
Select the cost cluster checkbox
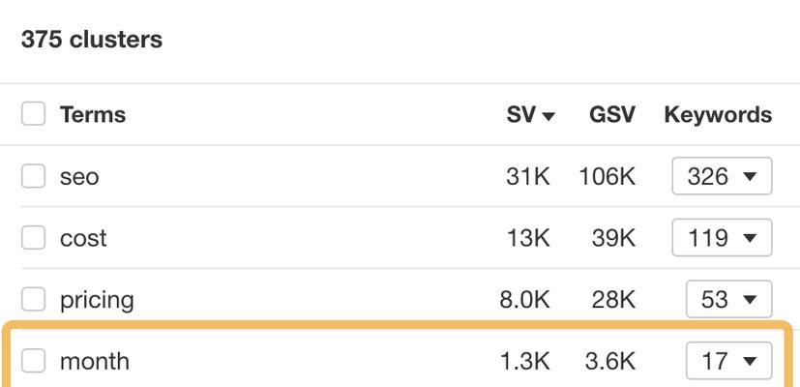click(x=33, y=238)
